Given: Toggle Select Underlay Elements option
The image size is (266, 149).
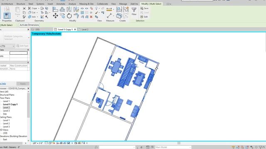Looking at the screenshot, I should click(x=238, y=147).
